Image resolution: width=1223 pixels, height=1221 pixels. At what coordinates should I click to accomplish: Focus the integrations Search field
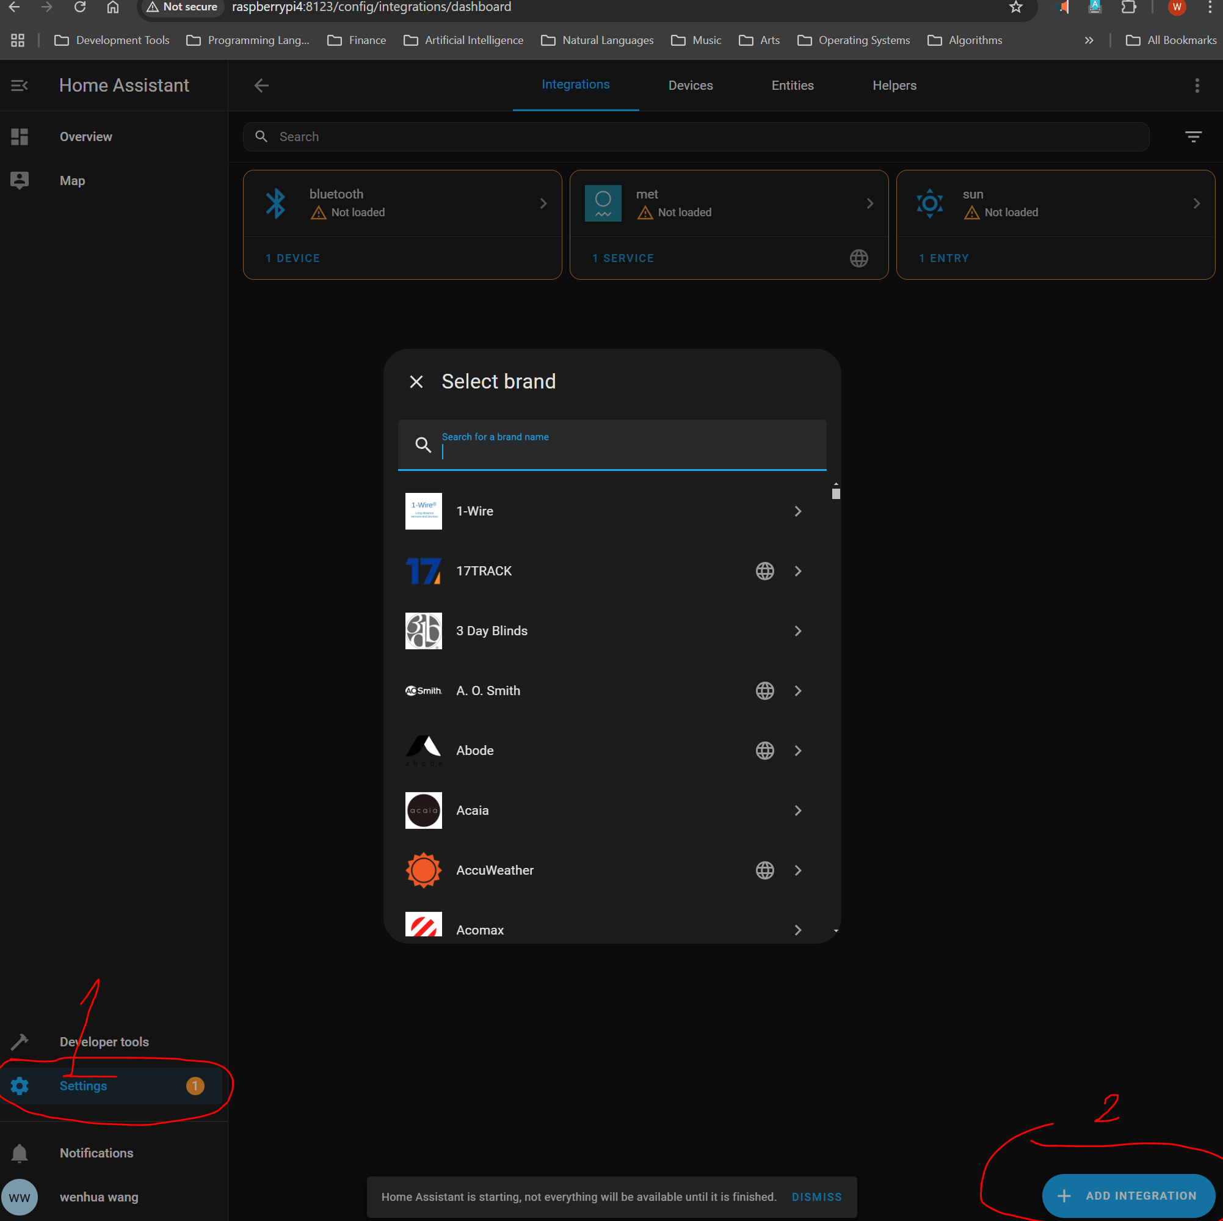coord(695,137)
